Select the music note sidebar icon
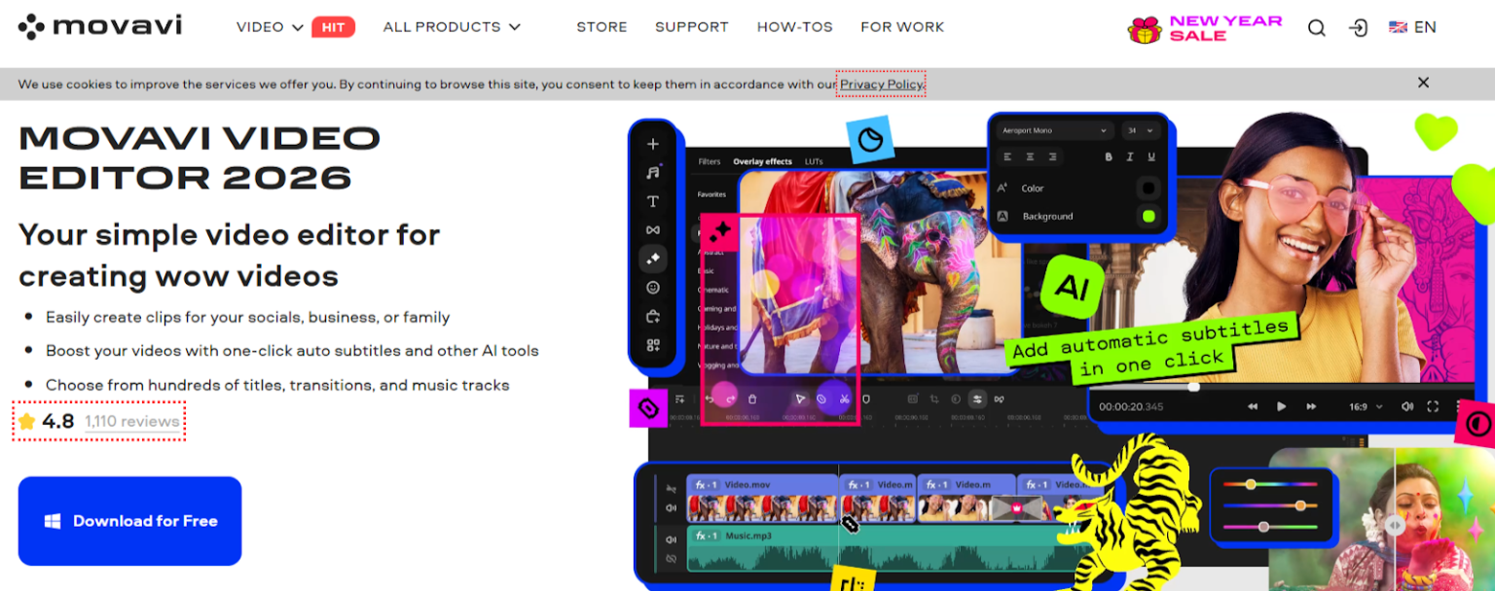This screenshot has height=591, width=1495. coord(653,173)
